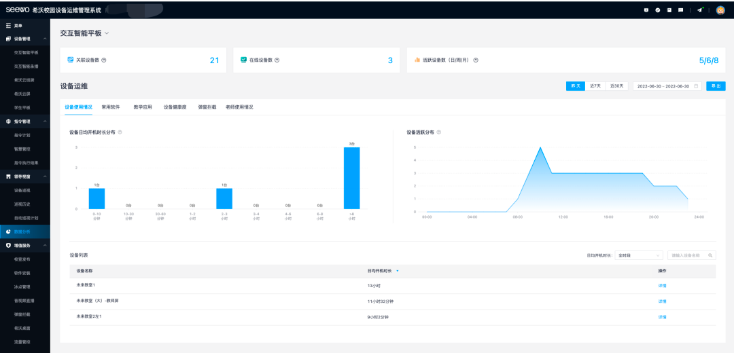This screenshot has width=734, height=353.
Task: Toggle the sidebar with 菜单 collapse icon
Action: click(x=8, y=25)
